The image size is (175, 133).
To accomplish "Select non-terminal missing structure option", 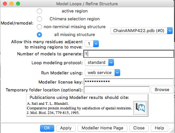I will coord(39,27).
